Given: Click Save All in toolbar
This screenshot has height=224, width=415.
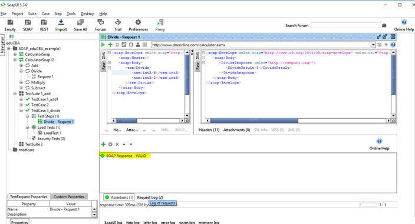Looking at the screenshot, I should click(x=80, y=25).
